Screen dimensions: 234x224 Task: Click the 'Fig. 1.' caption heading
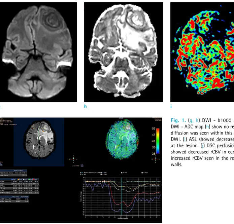[x=178, y=120]
